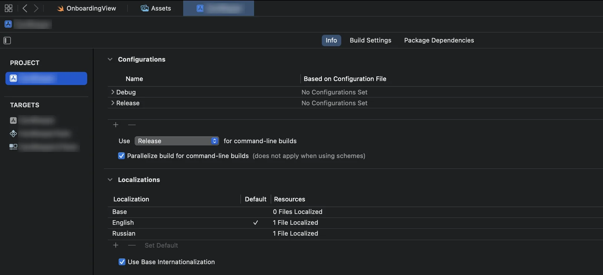
Task: Add a new localization with plus button
Action: pos(116,245)
